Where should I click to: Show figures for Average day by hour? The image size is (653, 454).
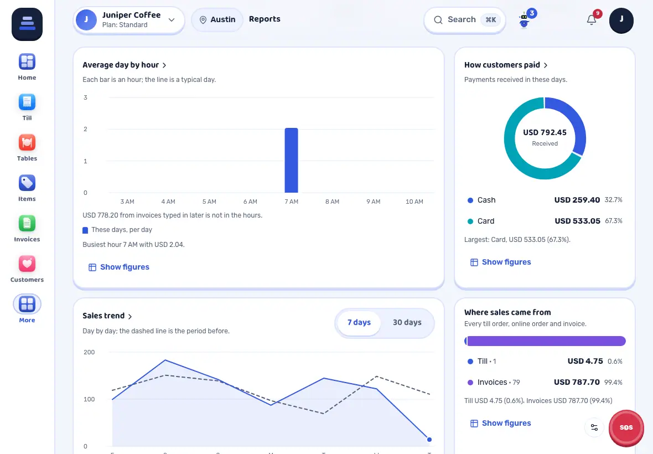pyautogui.click(x=118, y=267)
